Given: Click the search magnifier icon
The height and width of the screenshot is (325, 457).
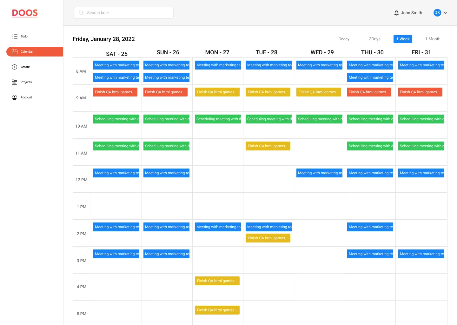Looking at the screenshot, I should tap(81, 13).
